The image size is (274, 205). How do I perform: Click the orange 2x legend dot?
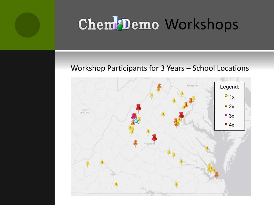point(226,106)
